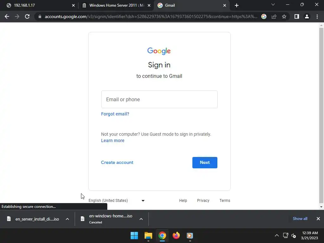Switch to Windows Home Server 2011 tab

point(116,5)
